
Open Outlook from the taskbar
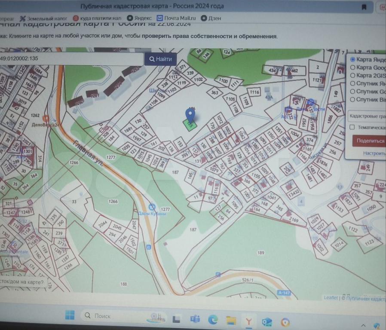point(267,322)
